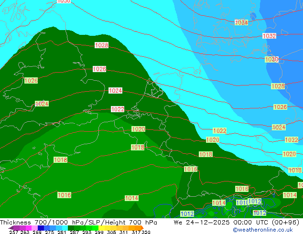Viewport: 303px width, 234px height.
Task: Select the white-background 1022 isobar label
Action: (x=118, y=109)
